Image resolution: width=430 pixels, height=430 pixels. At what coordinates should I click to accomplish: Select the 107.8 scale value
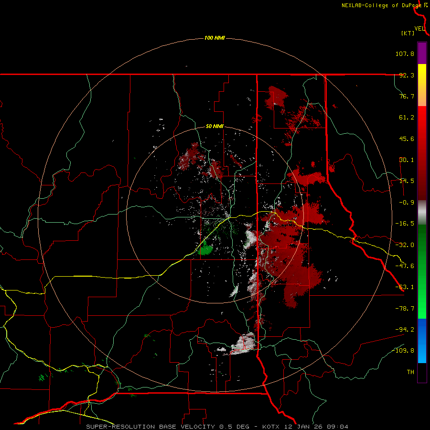(x=405, y=54)
